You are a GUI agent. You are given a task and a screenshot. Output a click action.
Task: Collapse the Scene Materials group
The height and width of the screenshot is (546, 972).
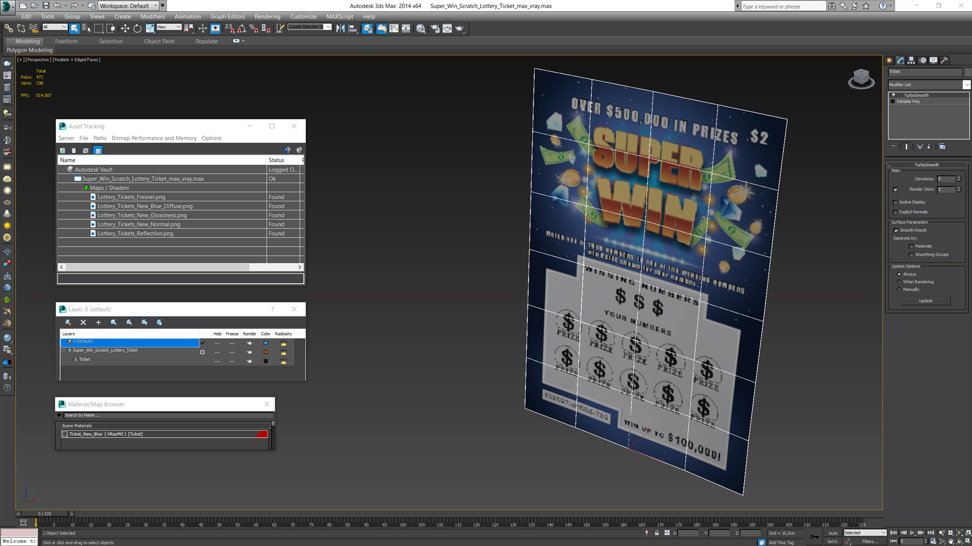click(59, 426)
